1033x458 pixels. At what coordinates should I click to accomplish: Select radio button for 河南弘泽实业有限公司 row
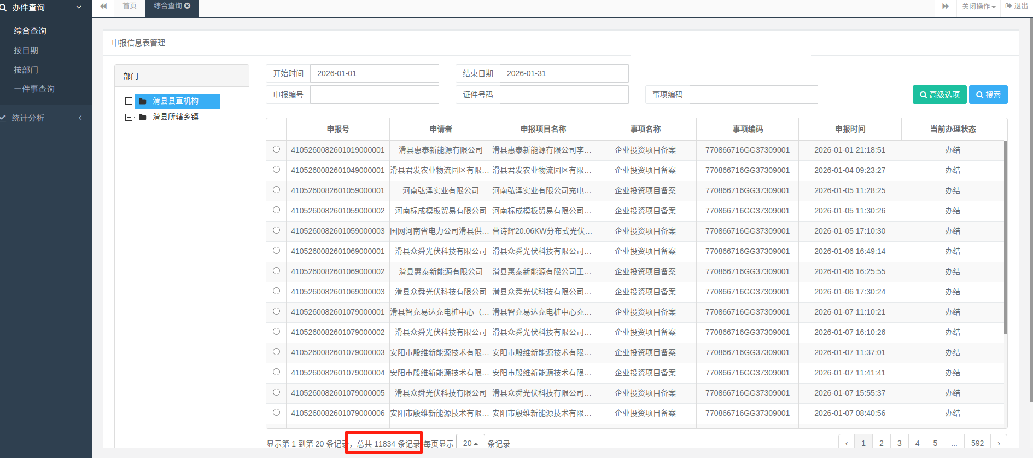click(276, 190)
